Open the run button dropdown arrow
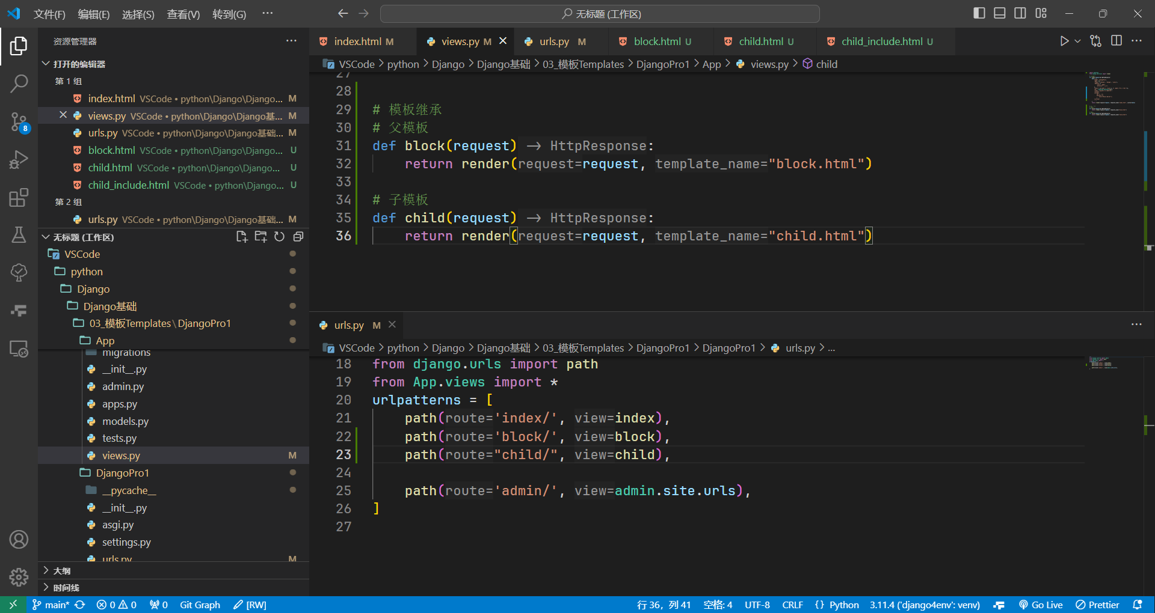This screenshot has height=613, width=1155. click(1077, 41)
